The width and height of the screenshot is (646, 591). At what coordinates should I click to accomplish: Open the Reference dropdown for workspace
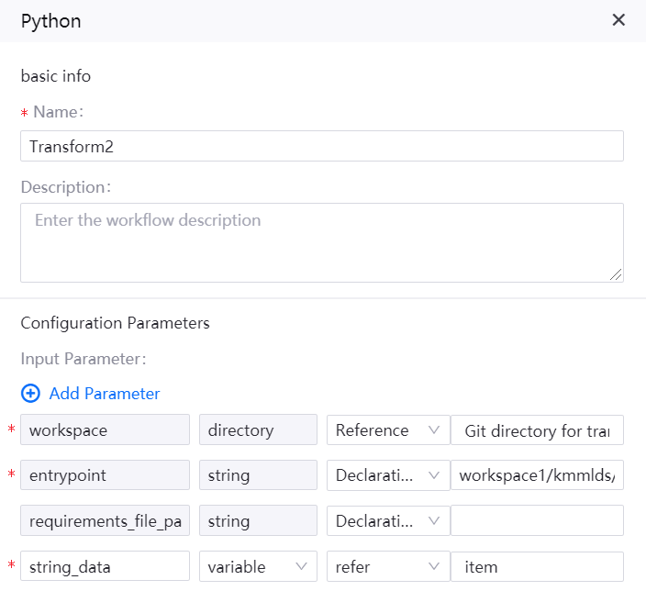(387, 430)
